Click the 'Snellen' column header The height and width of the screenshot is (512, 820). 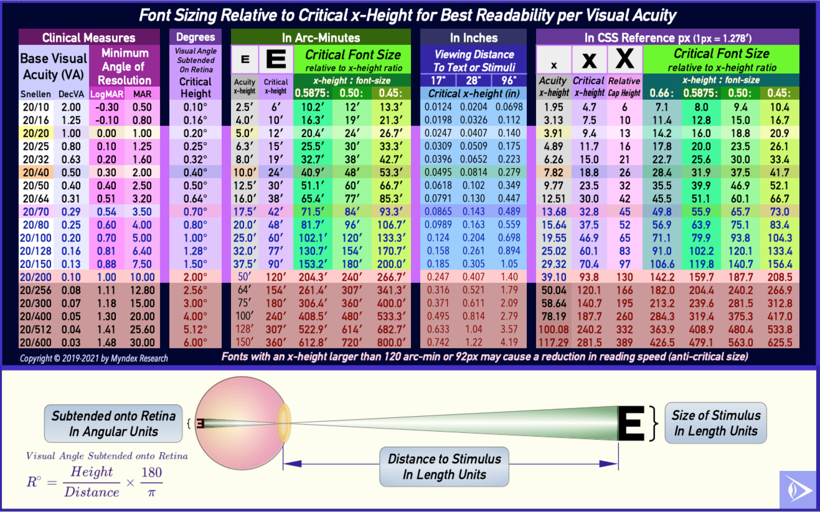(35, 94)
